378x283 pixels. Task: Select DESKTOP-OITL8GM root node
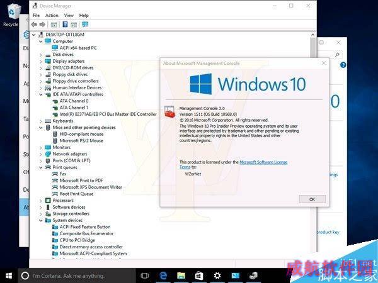[65, 35]
